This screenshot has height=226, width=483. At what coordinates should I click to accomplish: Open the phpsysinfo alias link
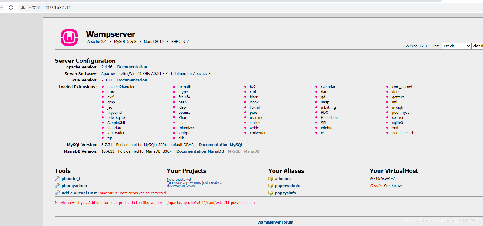[x=285, y=193]
